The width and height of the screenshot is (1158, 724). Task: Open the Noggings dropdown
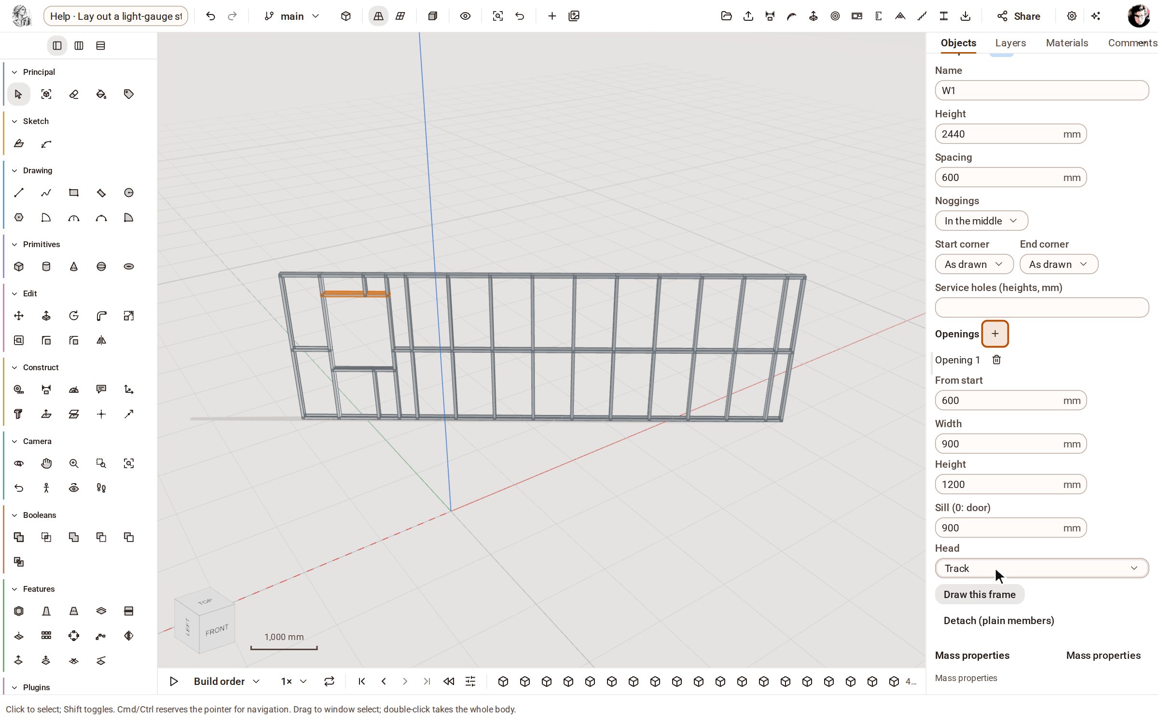[x=981, y=221]
